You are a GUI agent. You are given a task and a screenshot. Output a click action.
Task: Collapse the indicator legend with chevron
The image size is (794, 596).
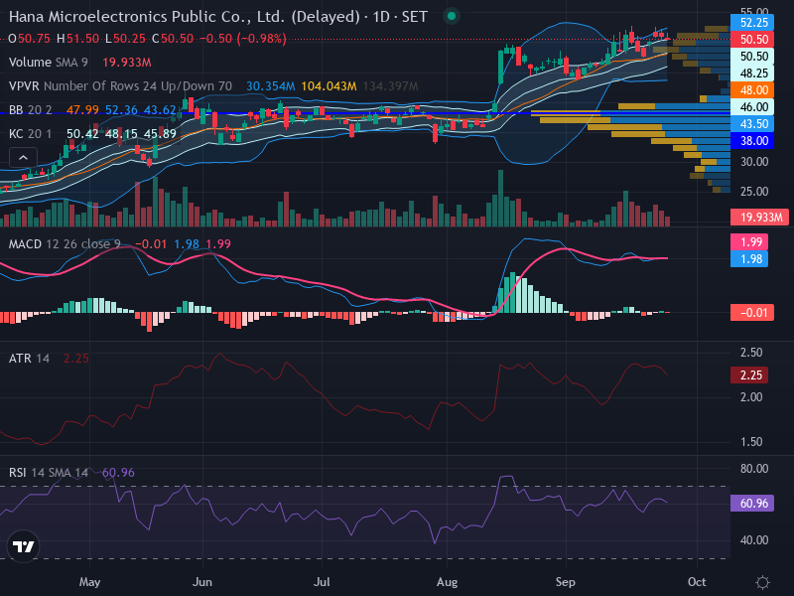[x=23, y=158]
